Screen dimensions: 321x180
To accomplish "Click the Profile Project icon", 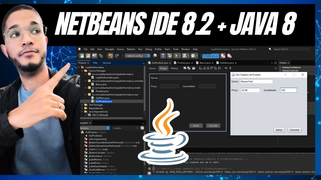I will click(193, 56).
